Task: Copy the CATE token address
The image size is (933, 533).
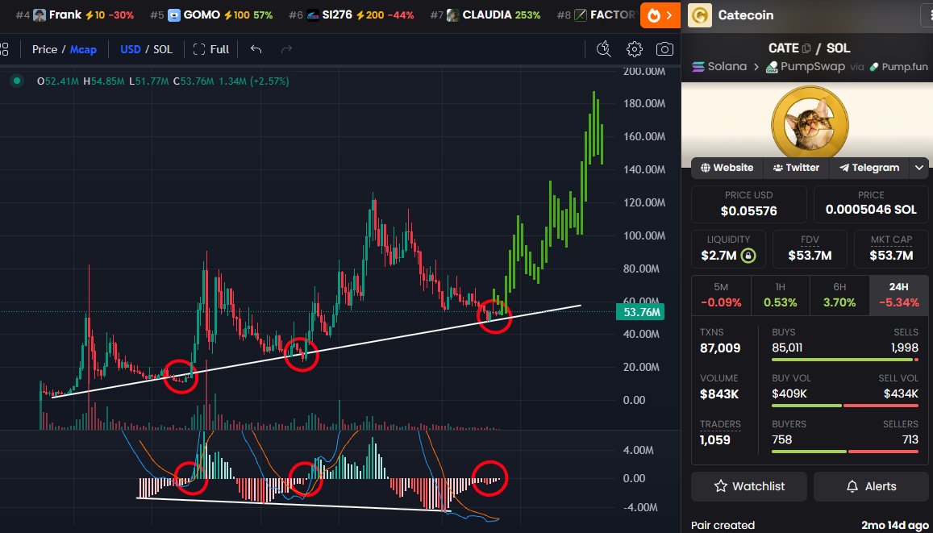Action: click(806, 48)
